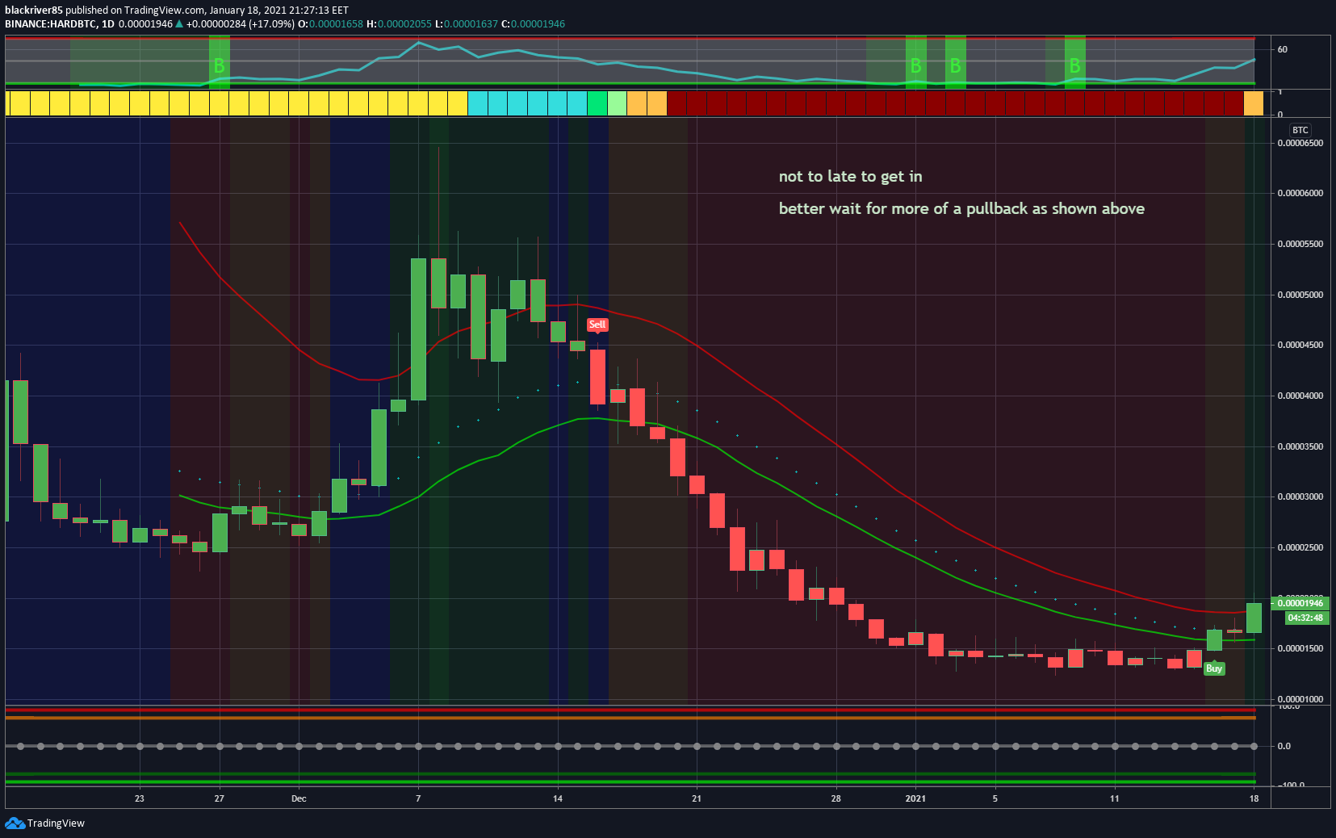The height and width of the screenshot is (838, 1336).
Task: Click the 0.00001000 price axis label
Action: (x=1300, y=699)
